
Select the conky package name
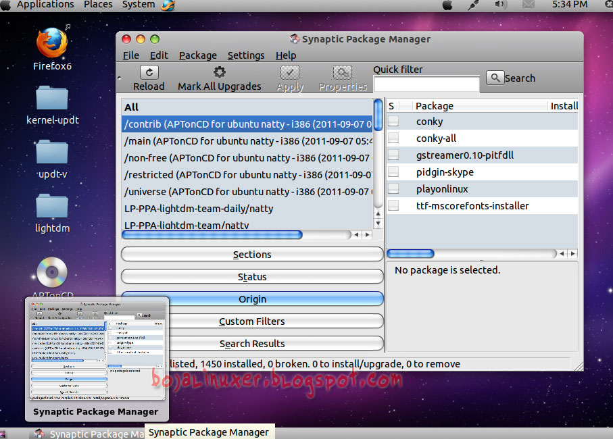point(429,122)
